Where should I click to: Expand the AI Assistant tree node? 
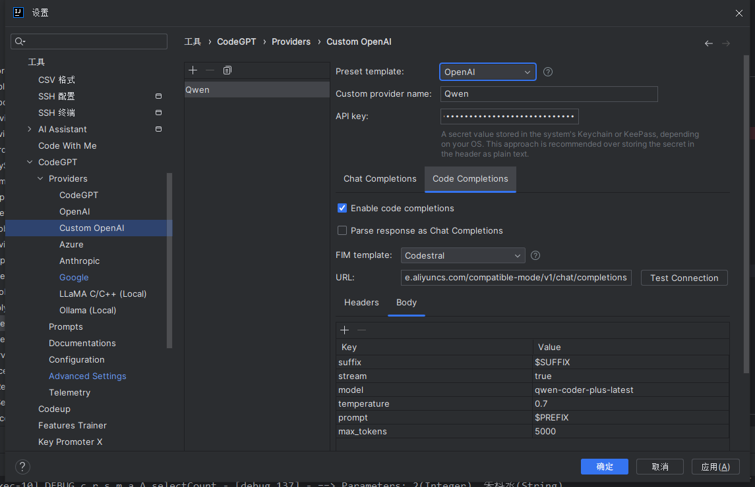29,129
